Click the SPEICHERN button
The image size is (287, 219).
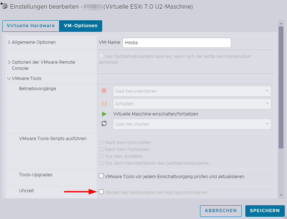pos(265,211)
